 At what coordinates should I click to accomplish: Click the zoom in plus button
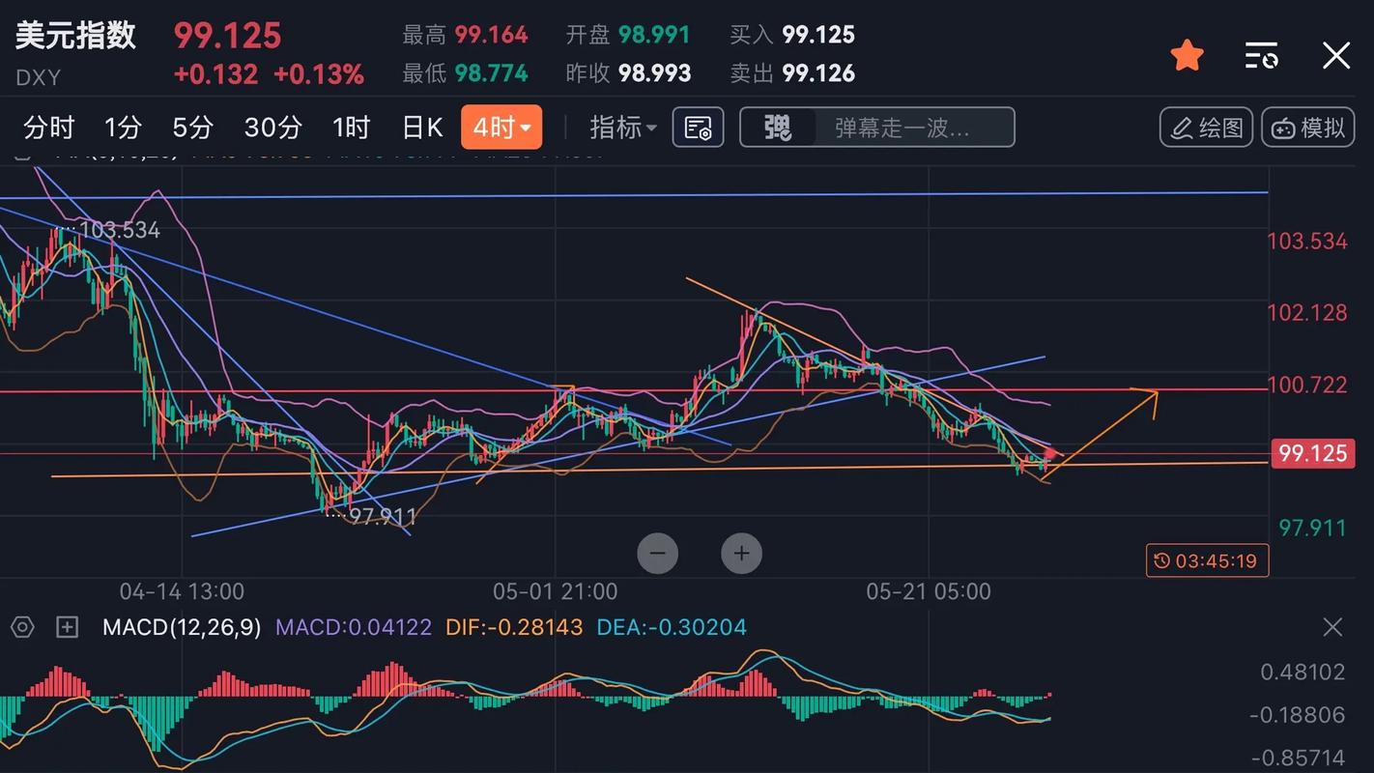coord(741,554)
